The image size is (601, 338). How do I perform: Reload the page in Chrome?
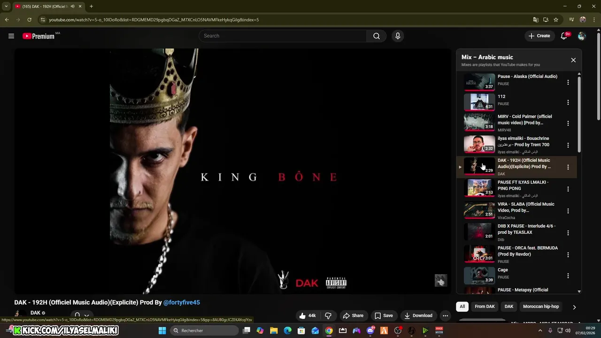[29, 20]
